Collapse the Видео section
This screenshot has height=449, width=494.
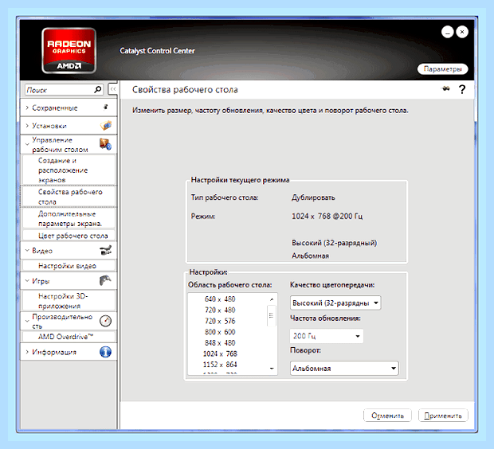coord(27,250)
